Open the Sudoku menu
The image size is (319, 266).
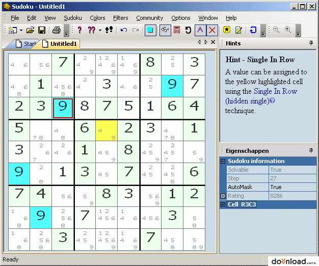(73, 18)
